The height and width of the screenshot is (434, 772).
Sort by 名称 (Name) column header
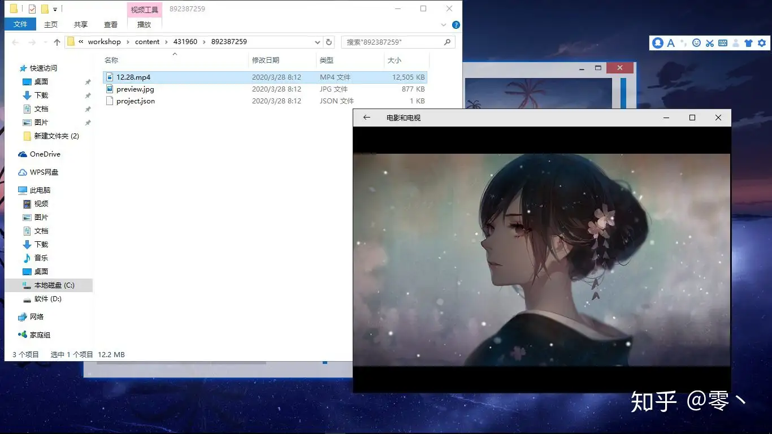(x=175, y=60)
